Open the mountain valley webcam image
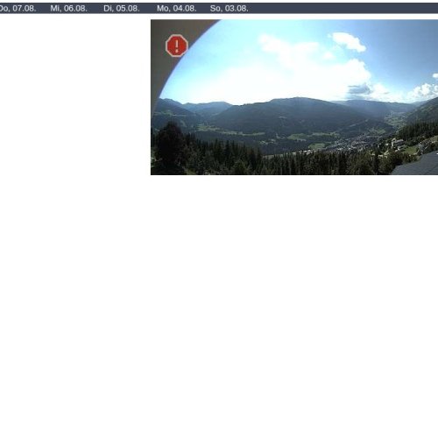Image resolution: width=438 pixels, height=438 pixels. 294,97
